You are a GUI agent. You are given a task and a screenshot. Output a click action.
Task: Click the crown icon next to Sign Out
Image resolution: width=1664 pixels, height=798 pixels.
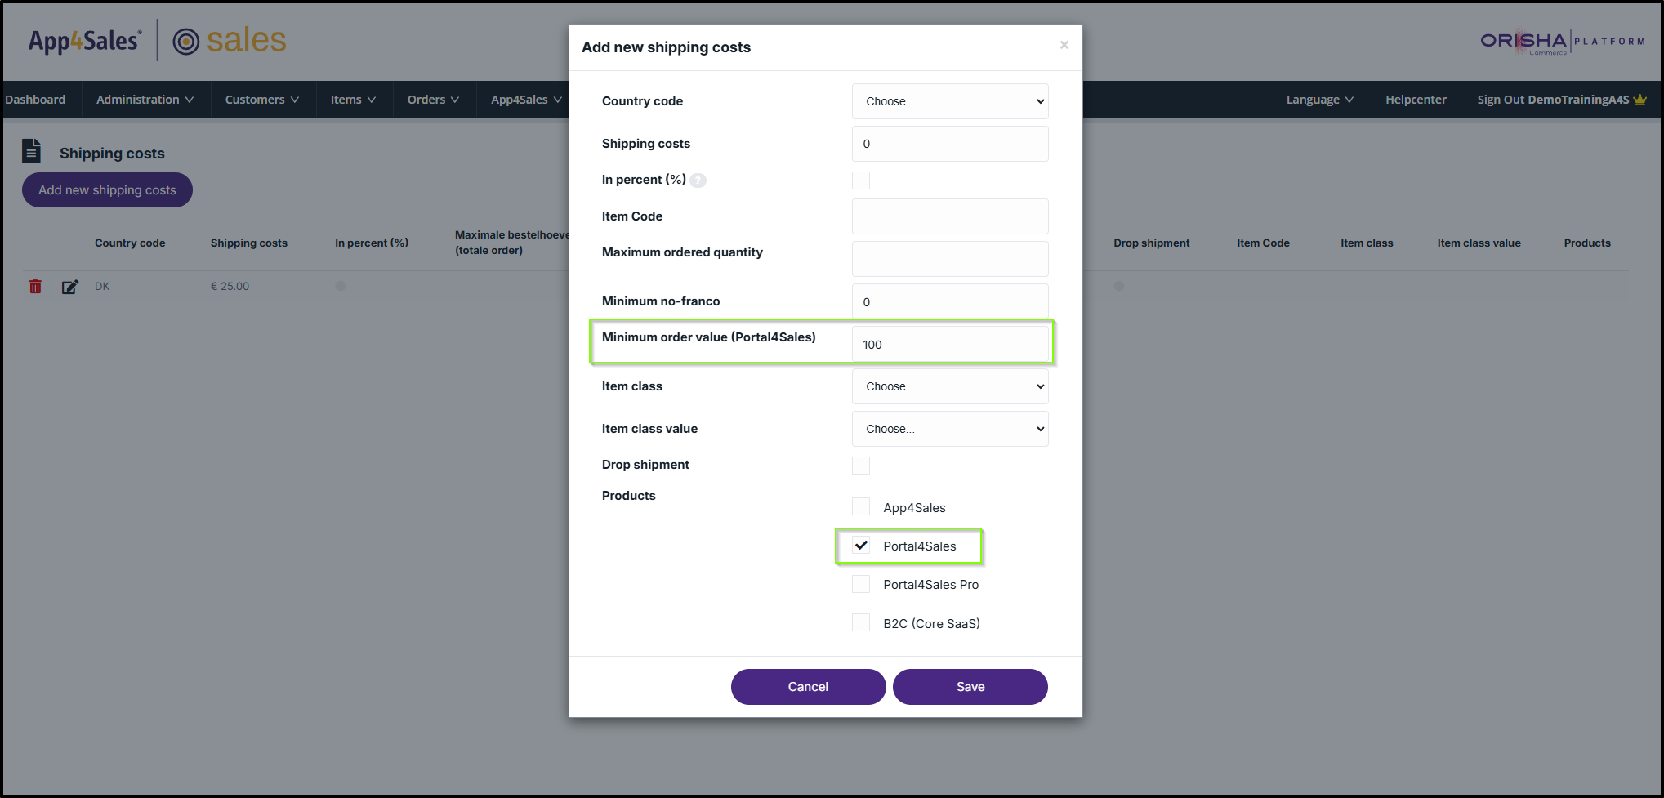(1639, 100)
